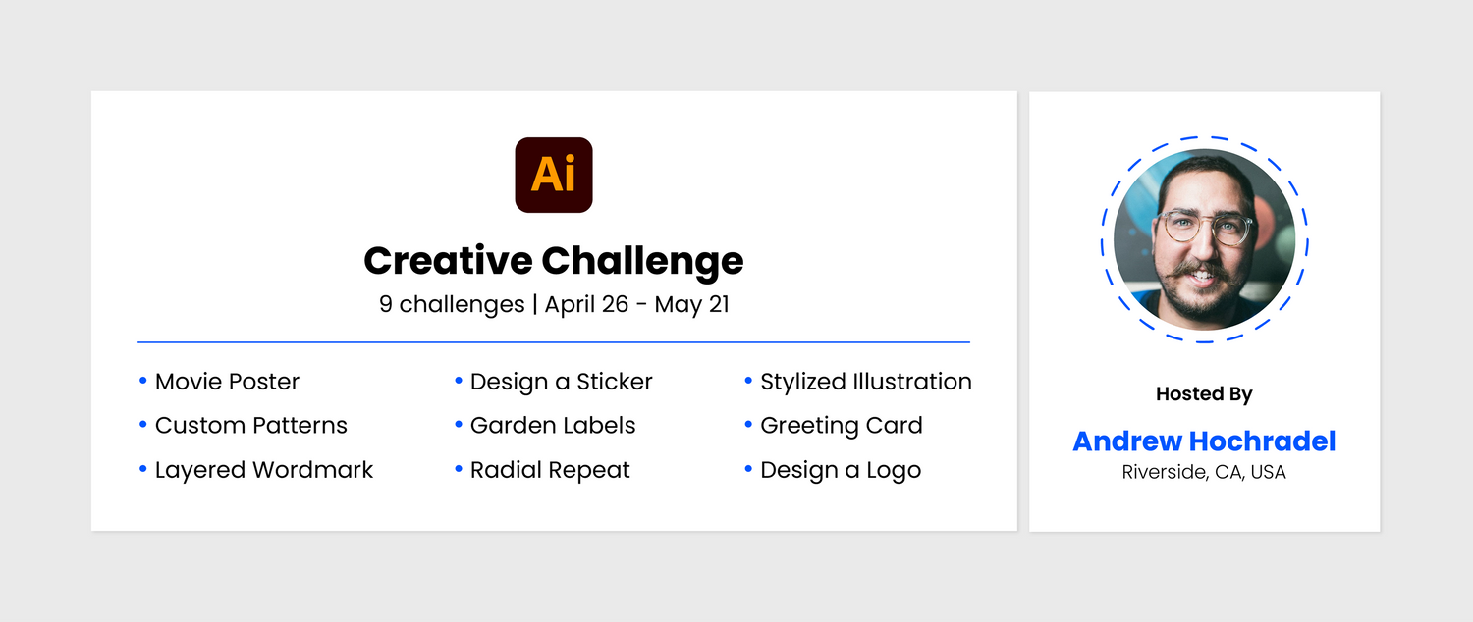The height and width of the screenshot is (622, 1473).
Task: Click the Creative Challenge heading
Action: [554, 261]
